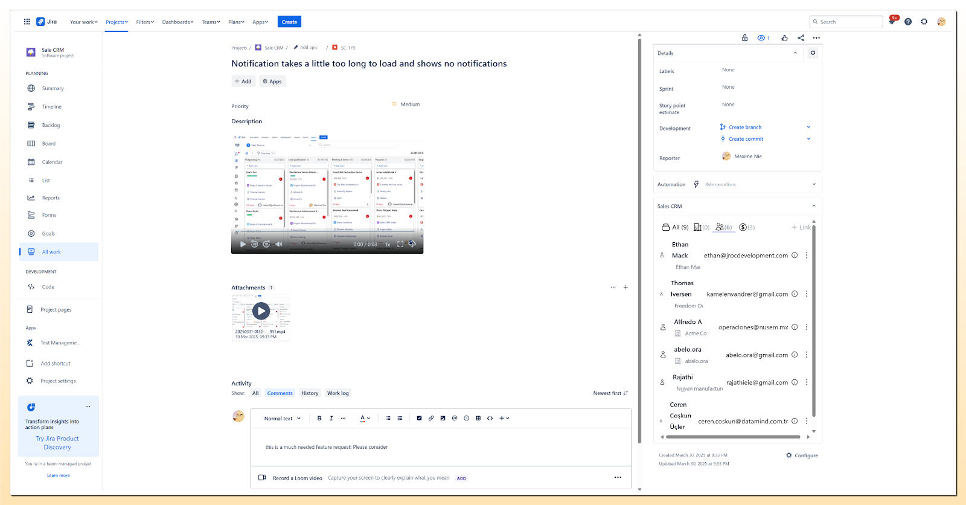Show the History activity tab

(310, 393)
